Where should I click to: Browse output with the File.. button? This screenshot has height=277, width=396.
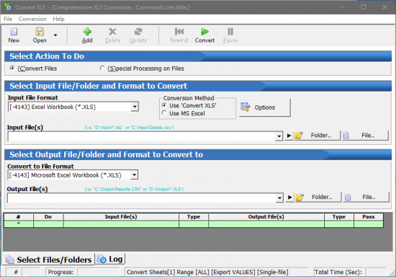coord(366,197)
